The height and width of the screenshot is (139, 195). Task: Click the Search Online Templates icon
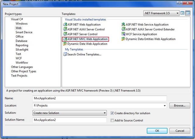click(x=65, y=54)
